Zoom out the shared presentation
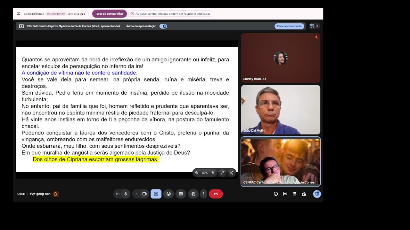This screenshot has width=410, height=230. pyautogui.click(x=197, y=173)
